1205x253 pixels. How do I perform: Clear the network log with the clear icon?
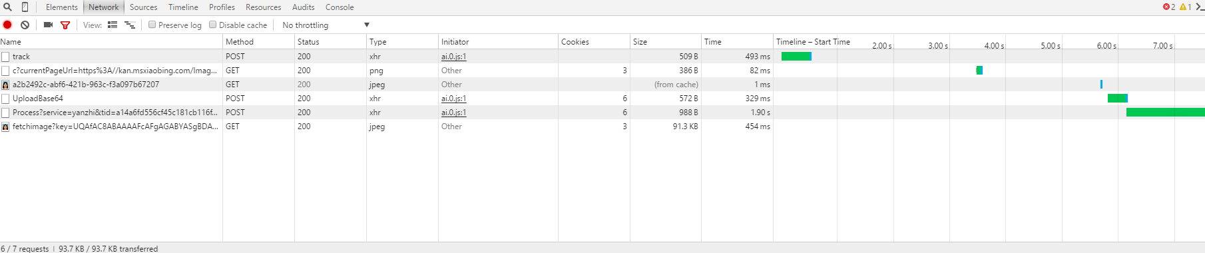point(25,25)
